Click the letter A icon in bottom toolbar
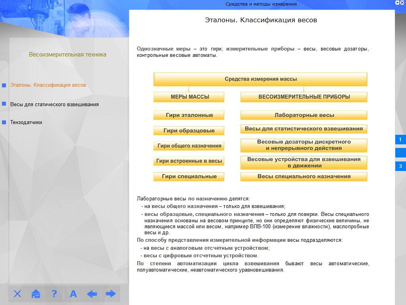This screenshot has width=406, height=305. coord(73,294)
